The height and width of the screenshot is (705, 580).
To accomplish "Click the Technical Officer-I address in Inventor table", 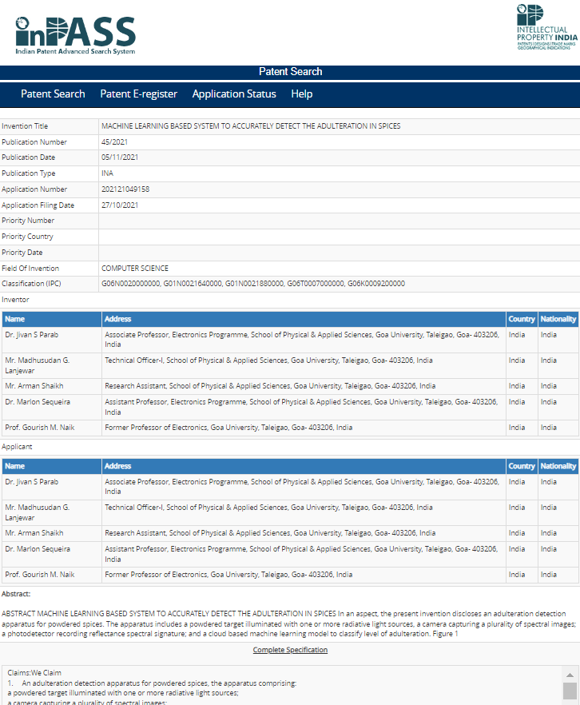I will 268,360.
